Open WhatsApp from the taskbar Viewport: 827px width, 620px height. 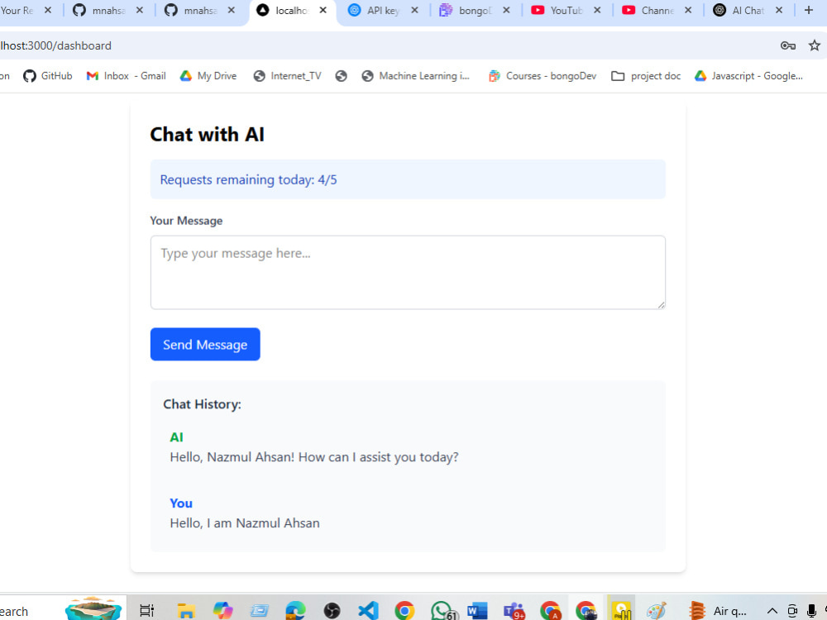point(443,611)
